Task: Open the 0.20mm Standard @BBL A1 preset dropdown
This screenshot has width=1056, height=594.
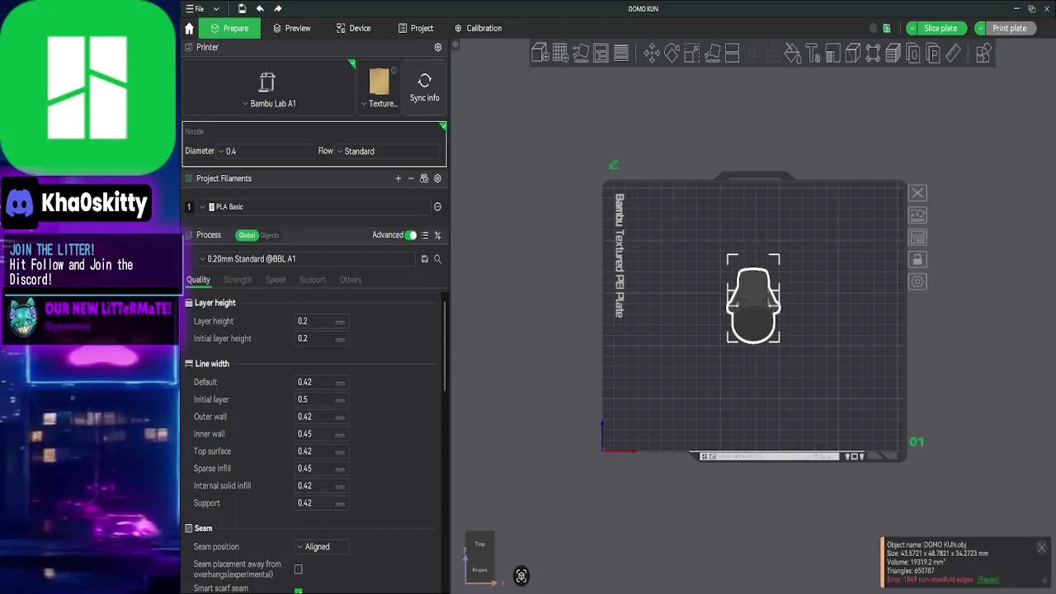Action: click(x=307, y=259)
